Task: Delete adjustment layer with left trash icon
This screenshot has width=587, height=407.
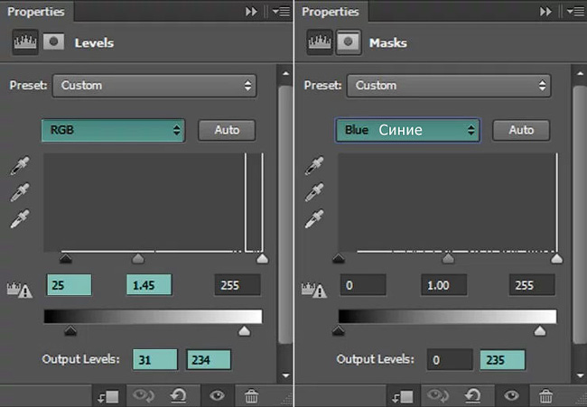Action: coord(251,396)
